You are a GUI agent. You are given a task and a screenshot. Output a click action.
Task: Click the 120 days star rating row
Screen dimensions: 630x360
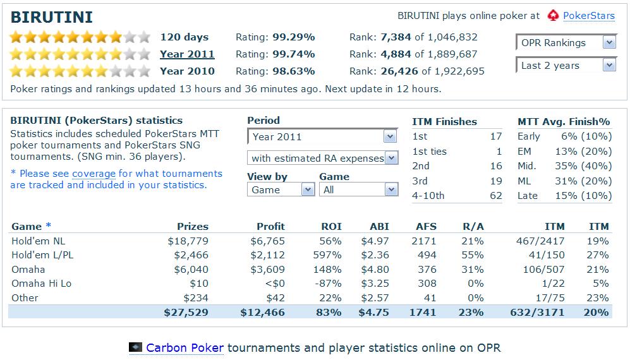click(80, 37)
